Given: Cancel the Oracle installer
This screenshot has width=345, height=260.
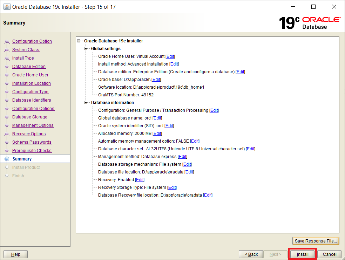Looking at the screenshot, I should (x=329, y=254).
